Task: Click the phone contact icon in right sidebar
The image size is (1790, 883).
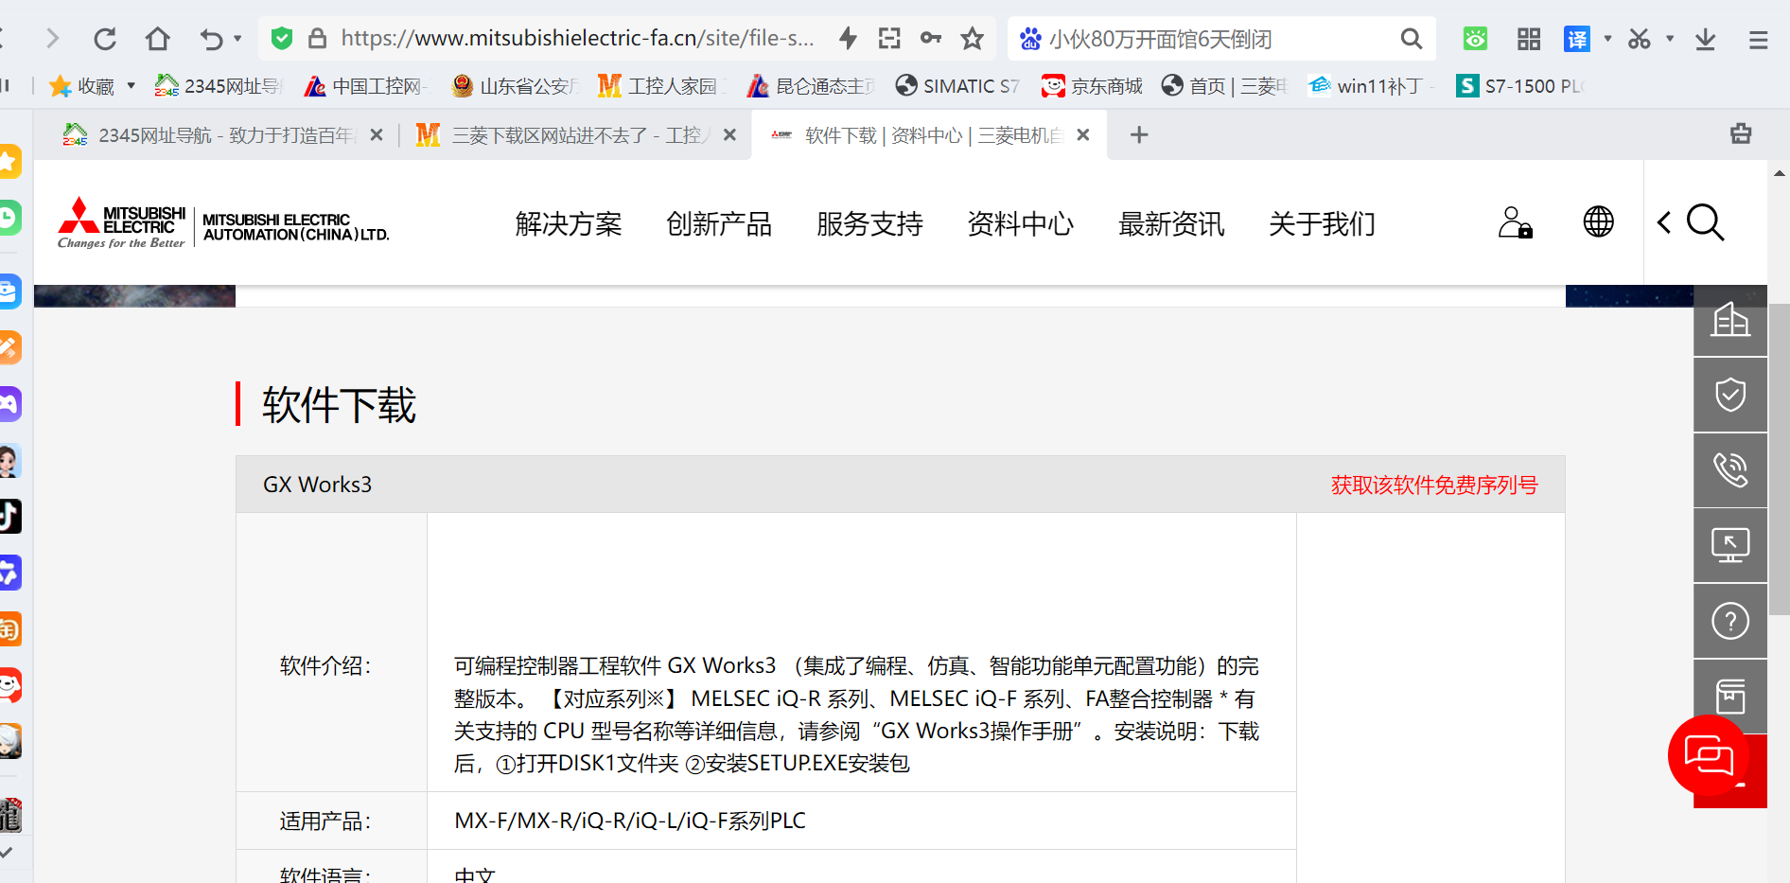Action: pos(1729,469)
